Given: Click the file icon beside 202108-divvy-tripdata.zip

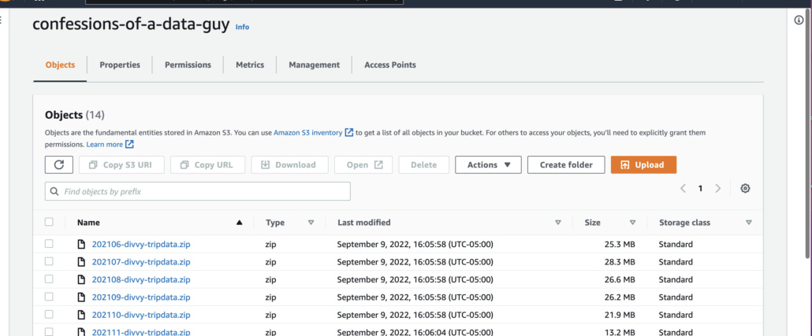Looking at the screenshot, I should [x=80, y=279].
